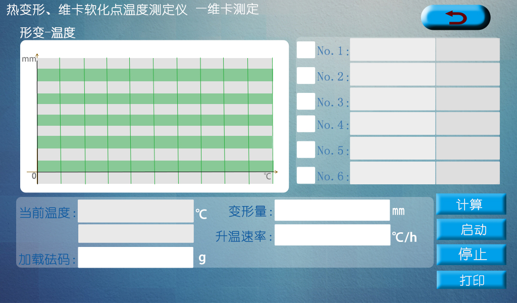Image resolution: width=517 pixels, height=303 pixels.
Task: Click the blue return arrow icon
Action: (456, 17)
